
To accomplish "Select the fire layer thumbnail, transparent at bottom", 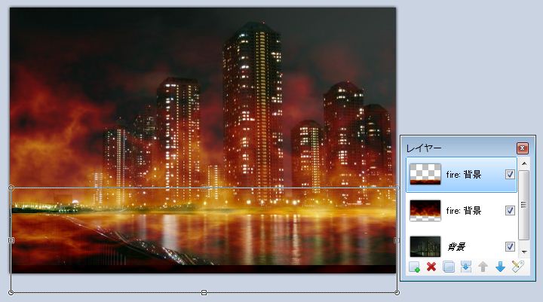I will pyautogui.click(x=425, y=210).
